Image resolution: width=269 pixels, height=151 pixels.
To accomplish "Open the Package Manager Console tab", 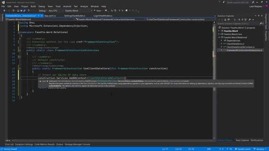I will coord(77,144).
